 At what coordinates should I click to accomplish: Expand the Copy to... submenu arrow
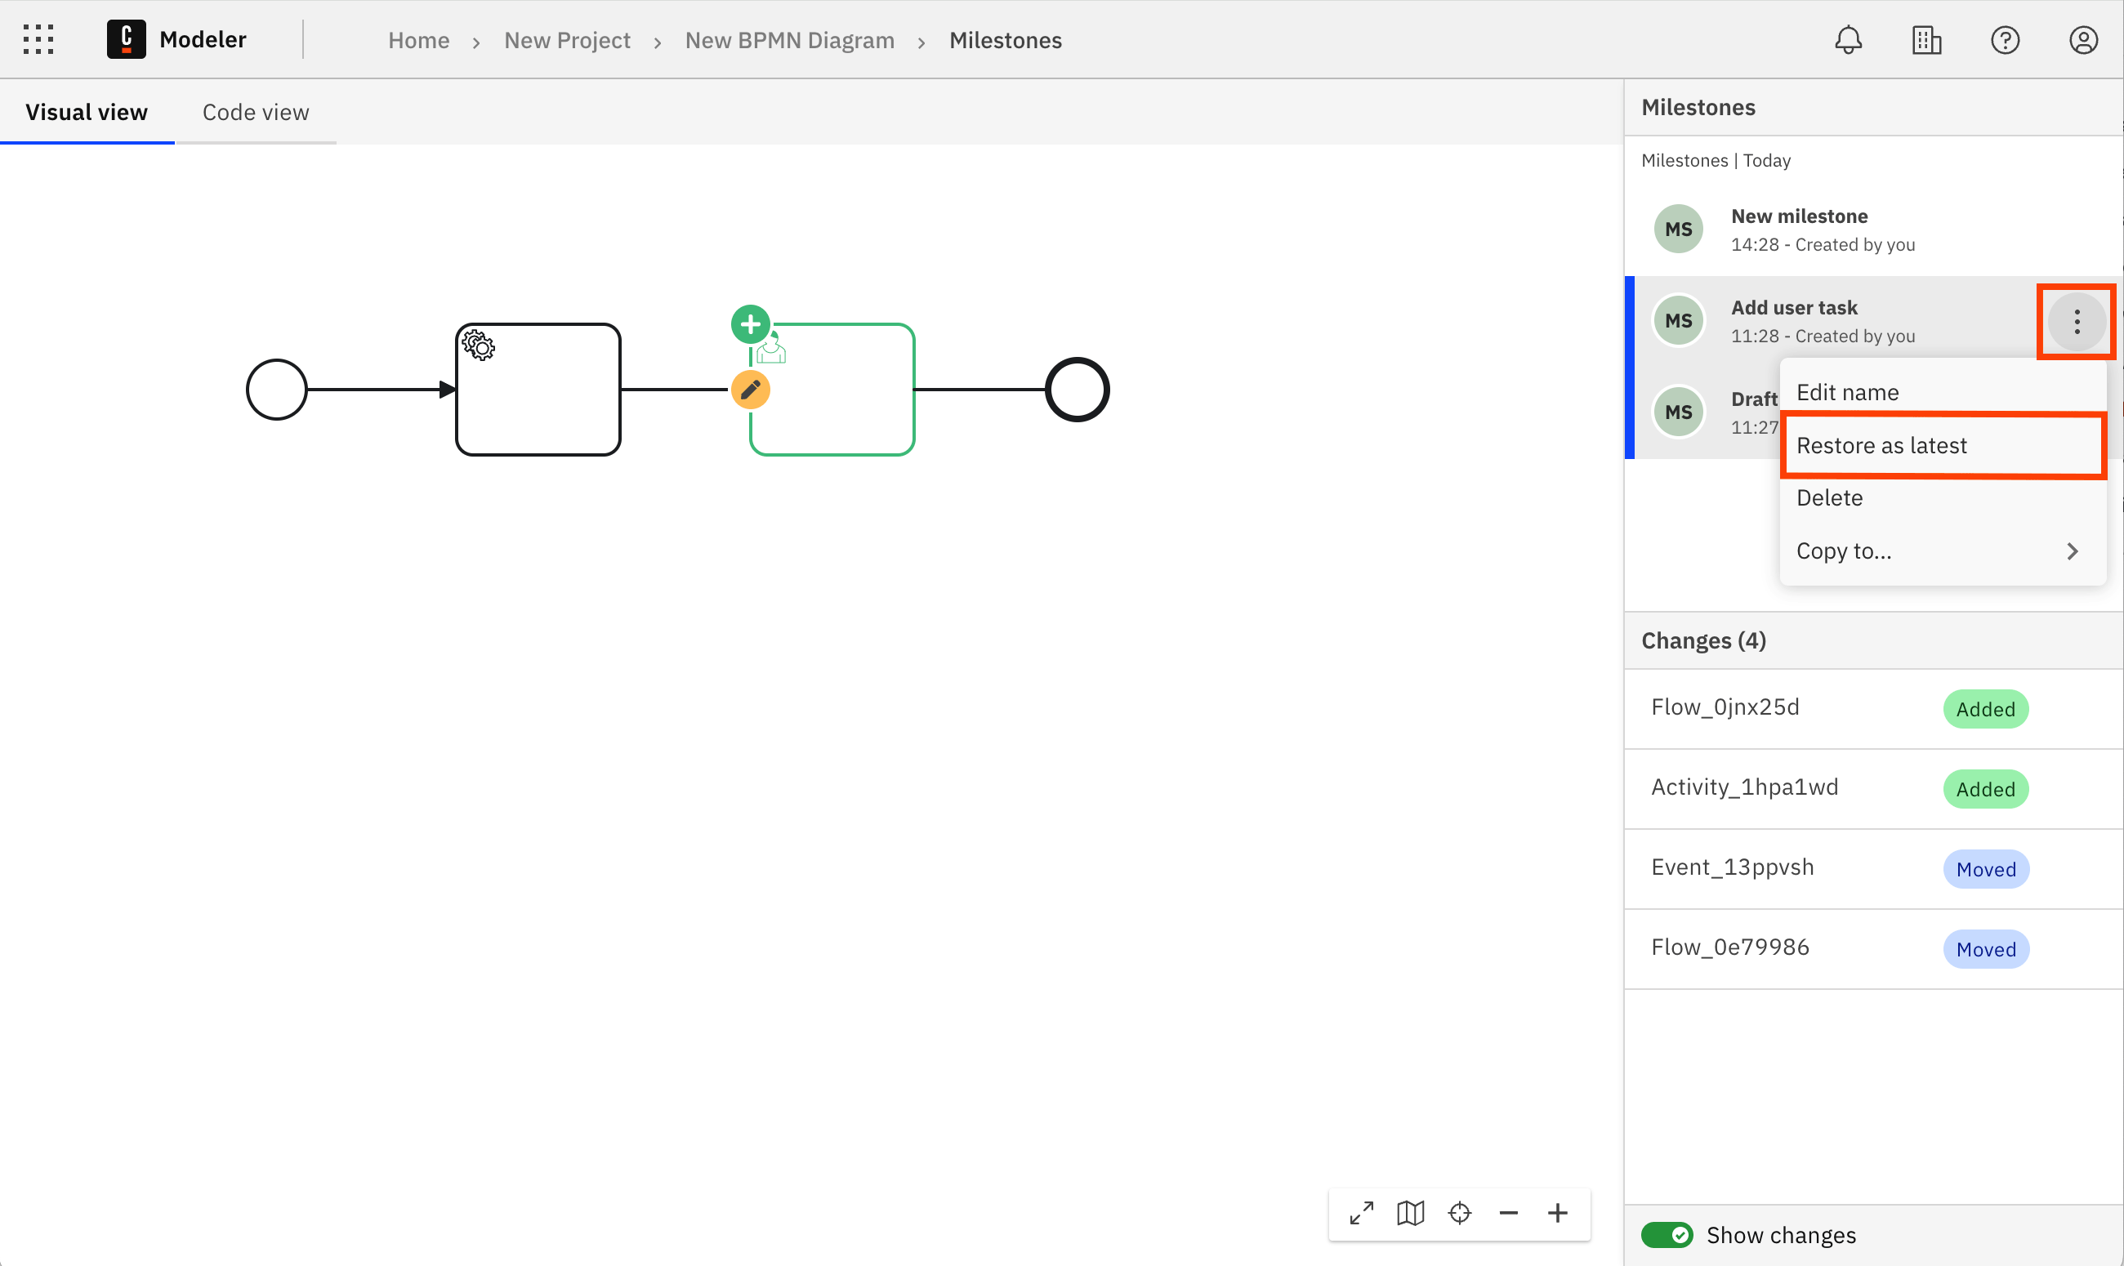tap(2072, 551)
